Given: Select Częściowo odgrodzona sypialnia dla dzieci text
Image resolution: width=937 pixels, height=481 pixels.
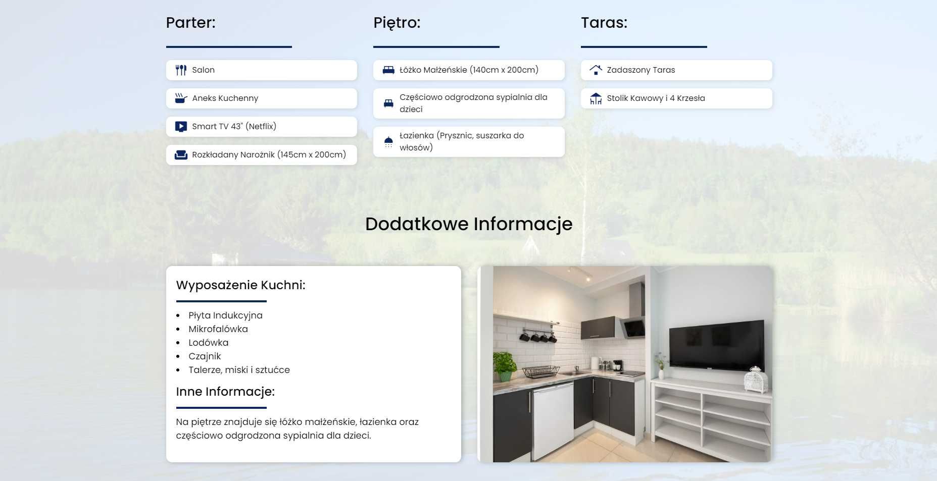Looking at the screenshot, I should coord(473,103).
